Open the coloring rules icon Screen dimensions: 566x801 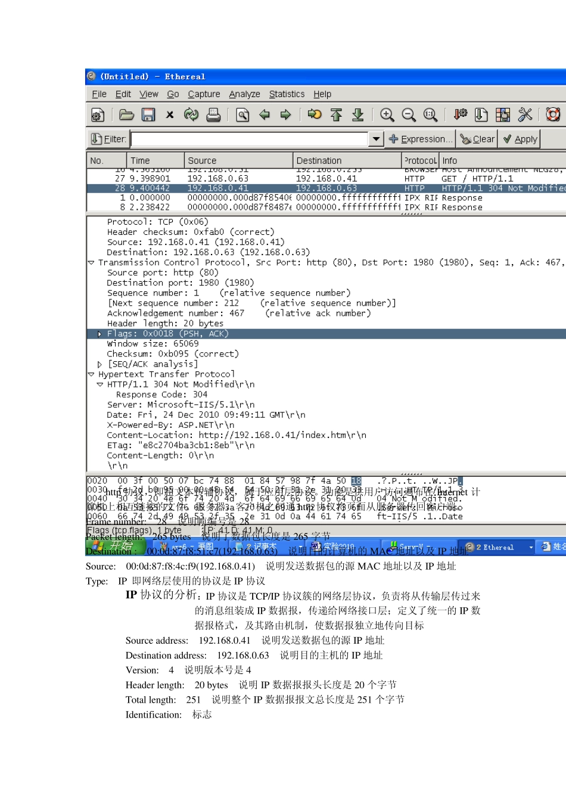[x=503, y=115]
